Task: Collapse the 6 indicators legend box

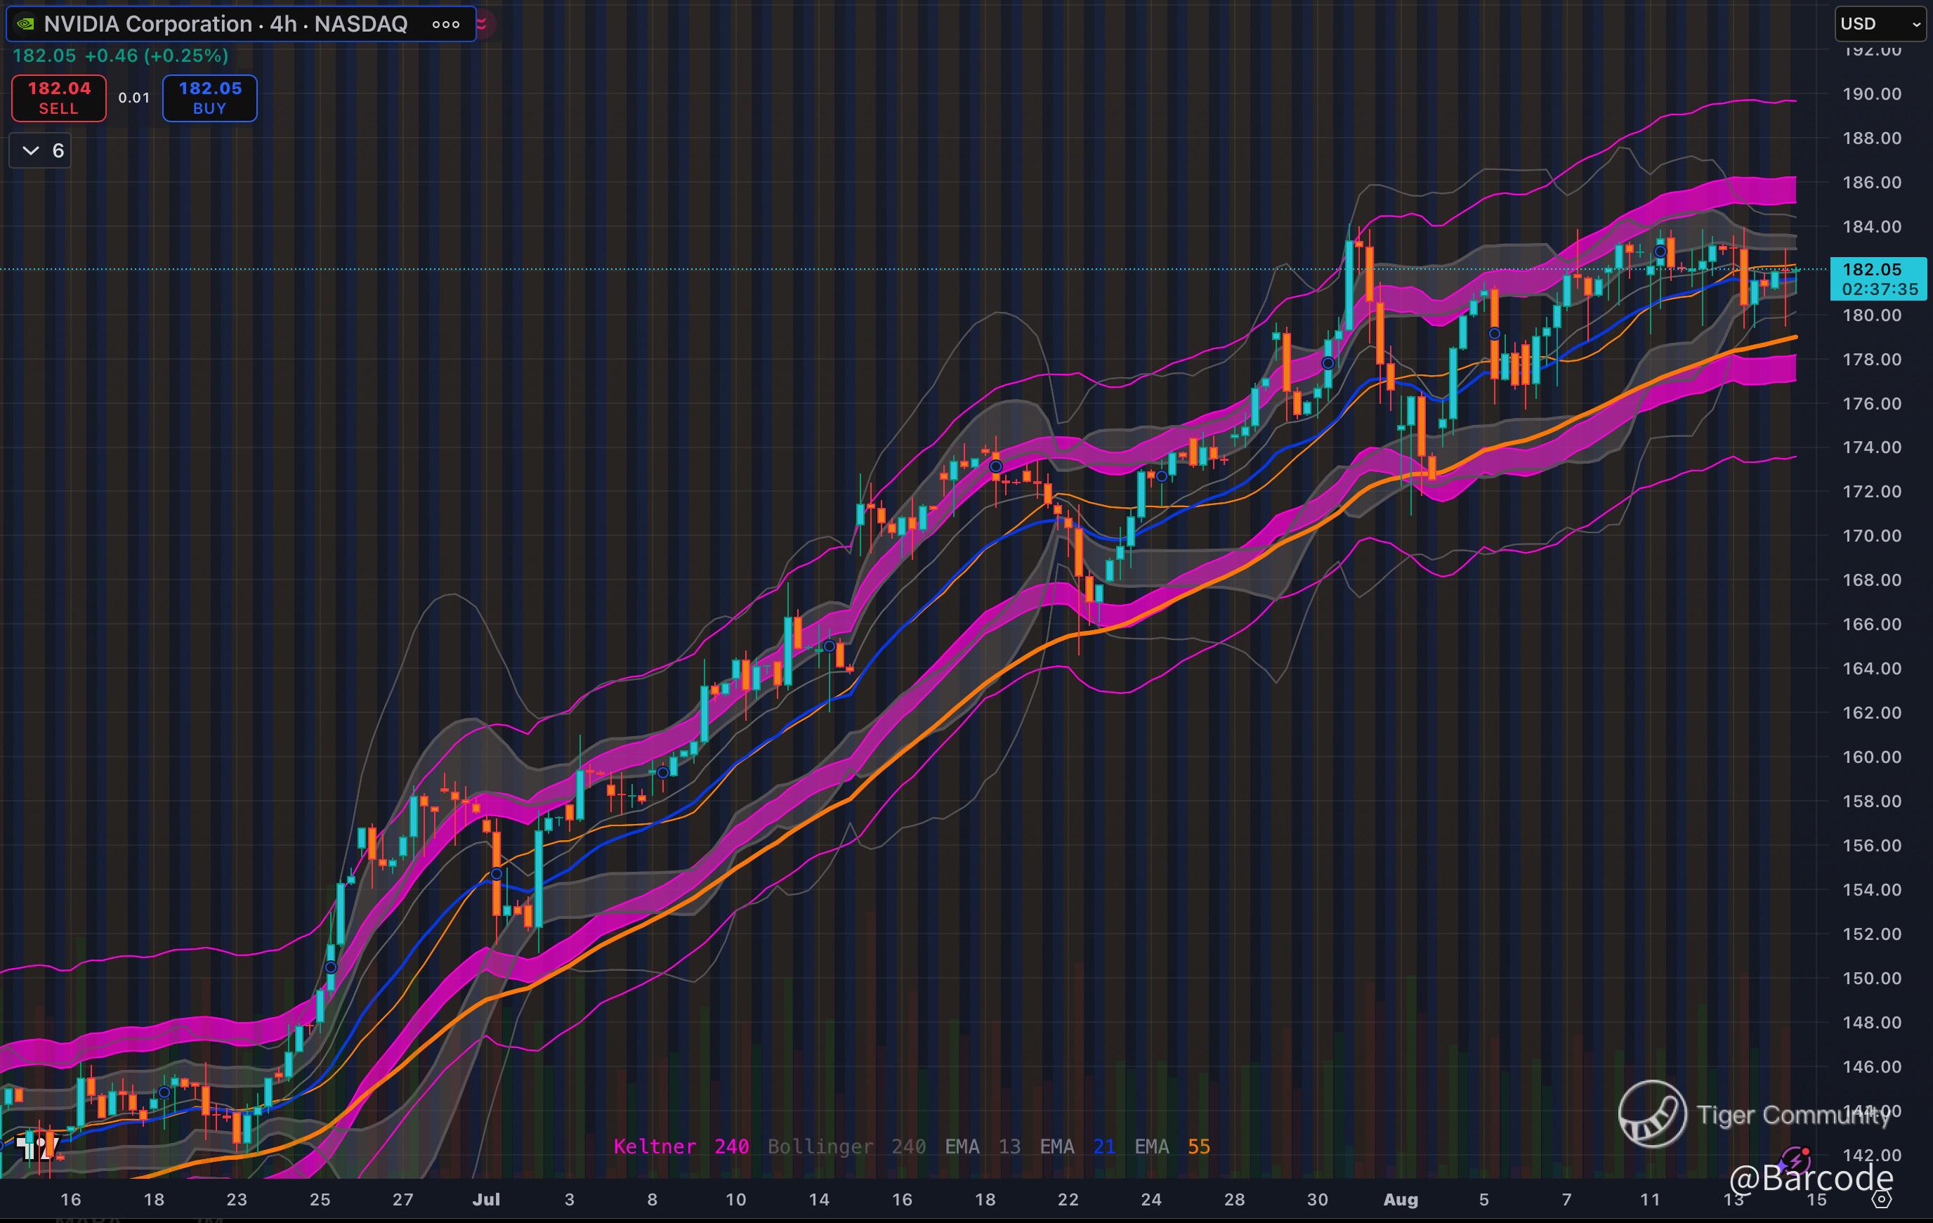Action: point(40,150)
